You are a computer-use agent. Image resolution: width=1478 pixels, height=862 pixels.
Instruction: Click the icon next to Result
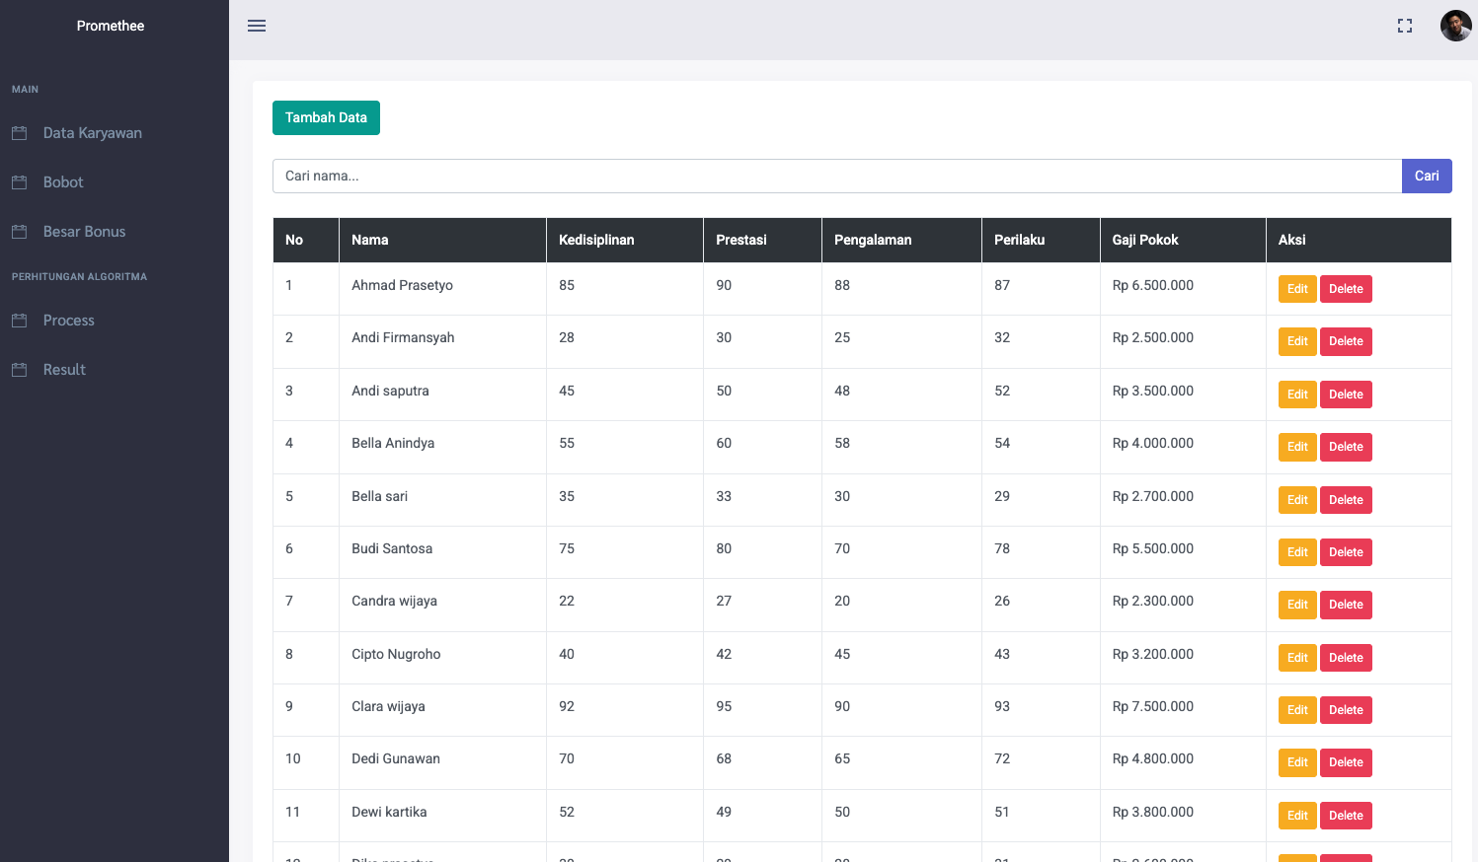pyautogui.click(x=19, y=370)
